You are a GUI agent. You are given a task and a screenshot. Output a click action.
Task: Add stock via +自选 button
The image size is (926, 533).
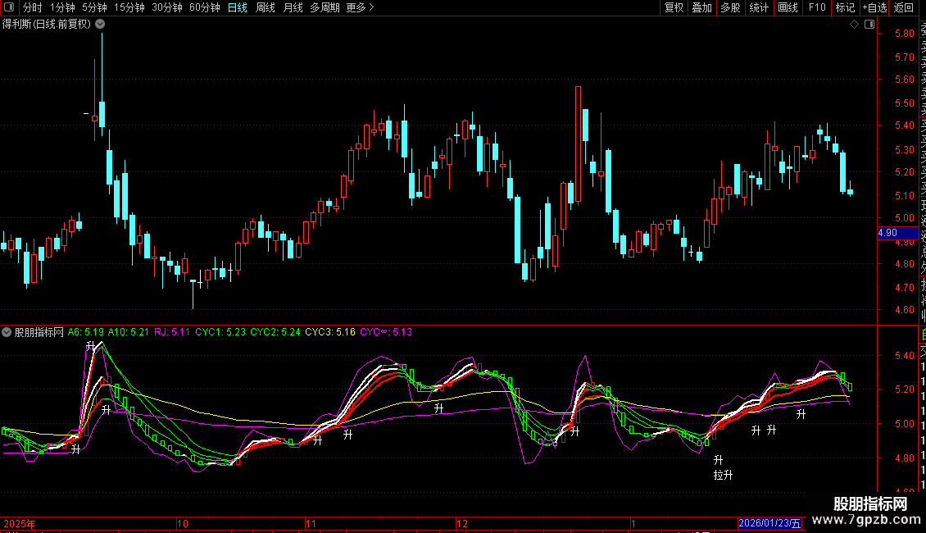pyautogui.click(x=874, y=7)
